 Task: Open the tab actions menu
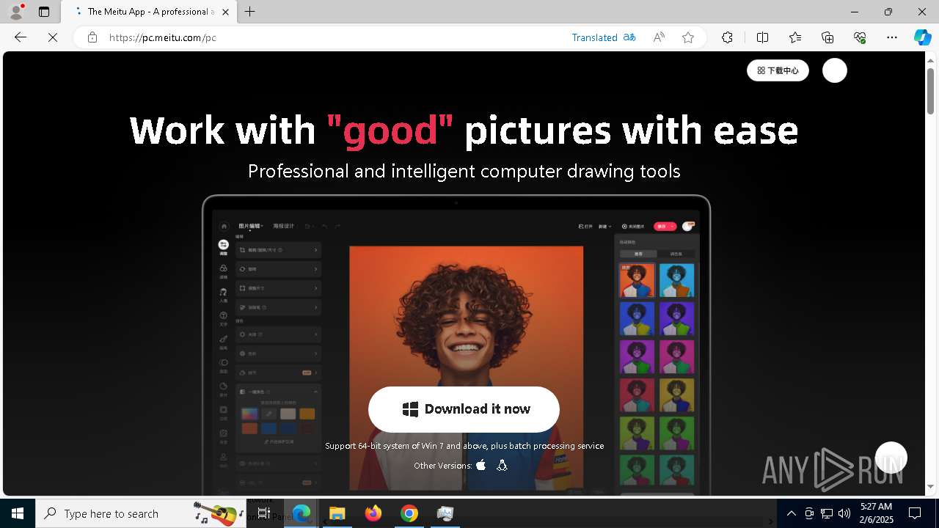44,12
